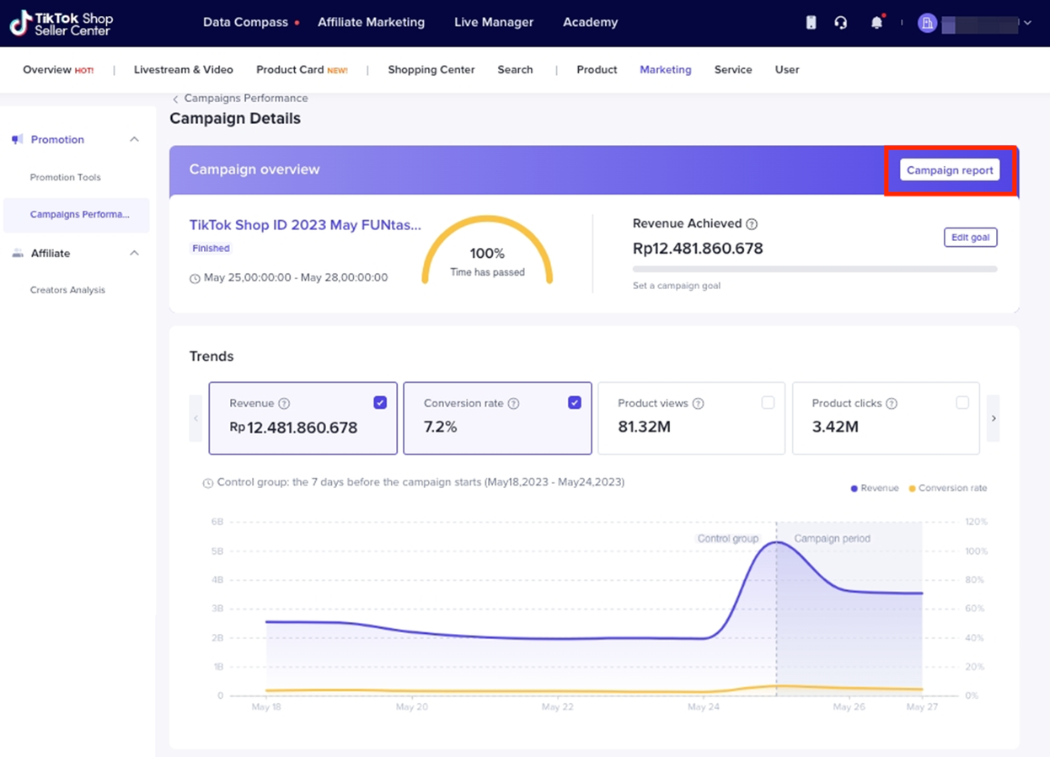The width and height of the screenshot is (1050, 757).
Task: Click the Edit goal button
Action: tap(970, 238)
